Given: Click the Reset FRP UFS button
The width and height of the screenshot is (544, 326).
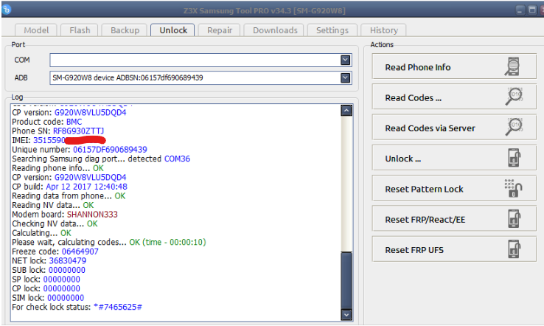Looking at the screenshot, I should (x=454, y=249).
